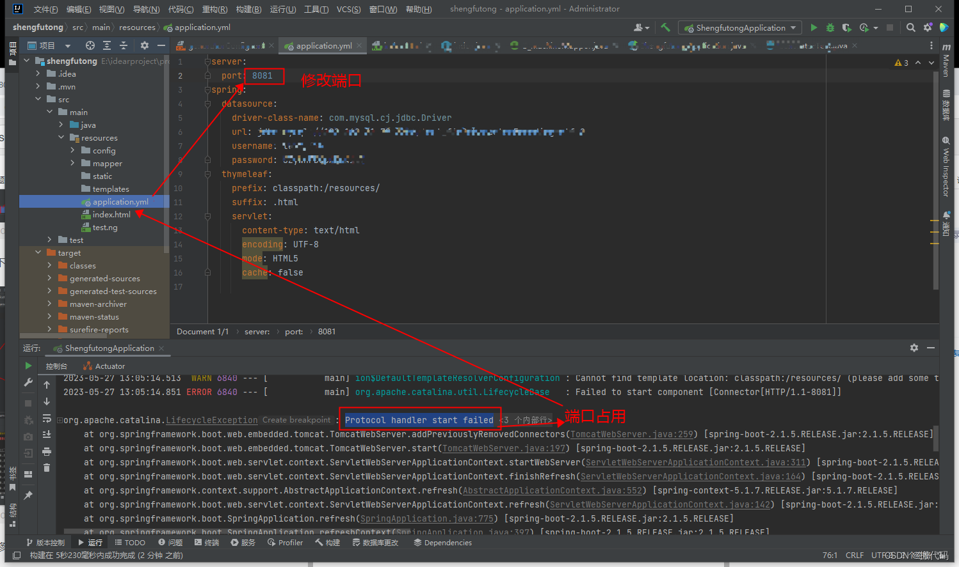The height and width of the screenshot is (567, 959).
Task: Select test.ng file in project tree
Action: [105, 227]
